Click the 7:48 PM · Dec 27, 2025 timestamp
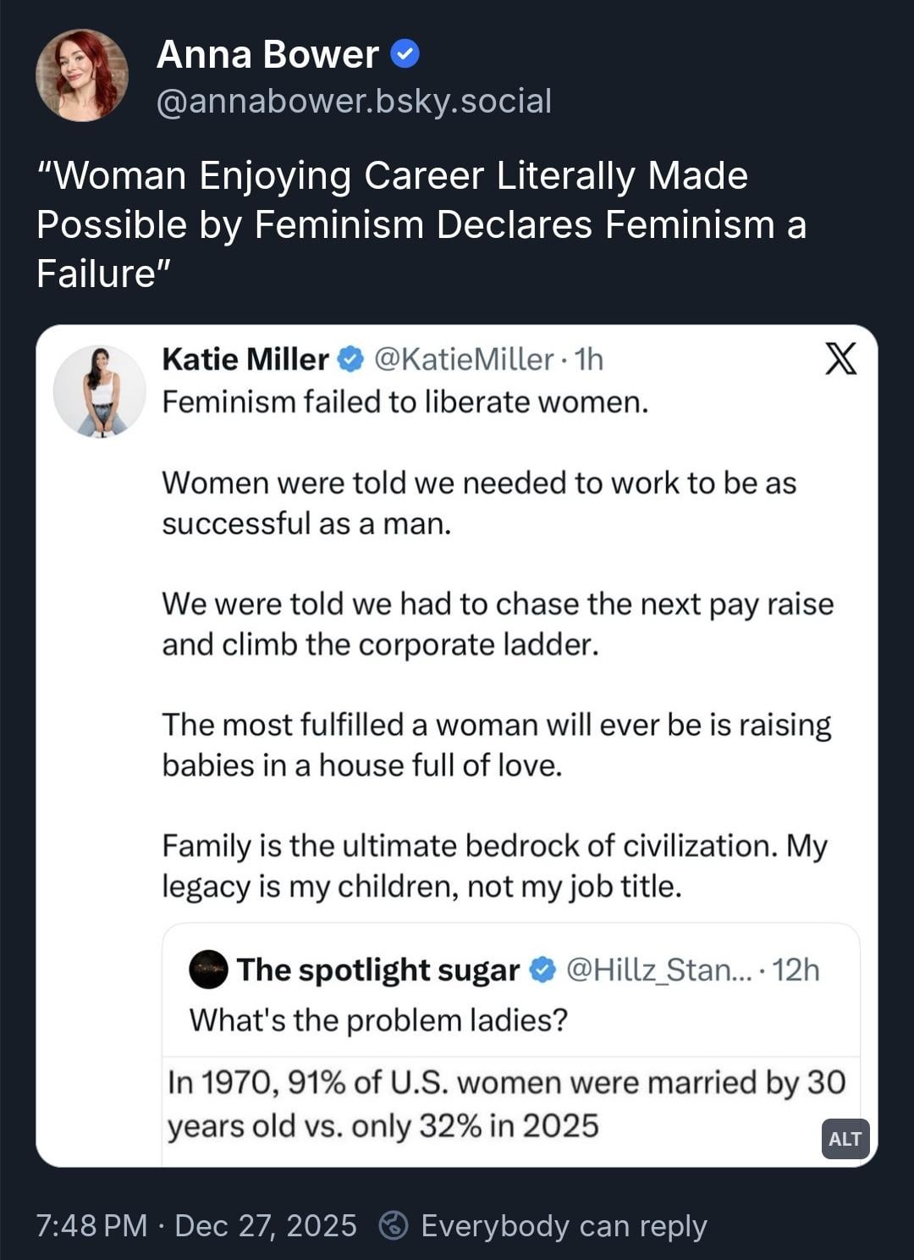The image size is (914, 1260). [x=196, y=1225]
